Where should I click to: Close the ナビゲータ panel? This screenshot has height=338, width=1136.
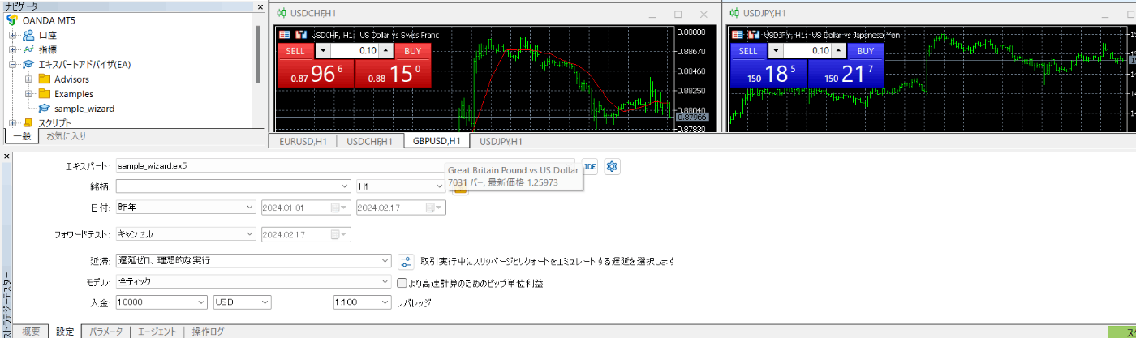click(261, 6)
